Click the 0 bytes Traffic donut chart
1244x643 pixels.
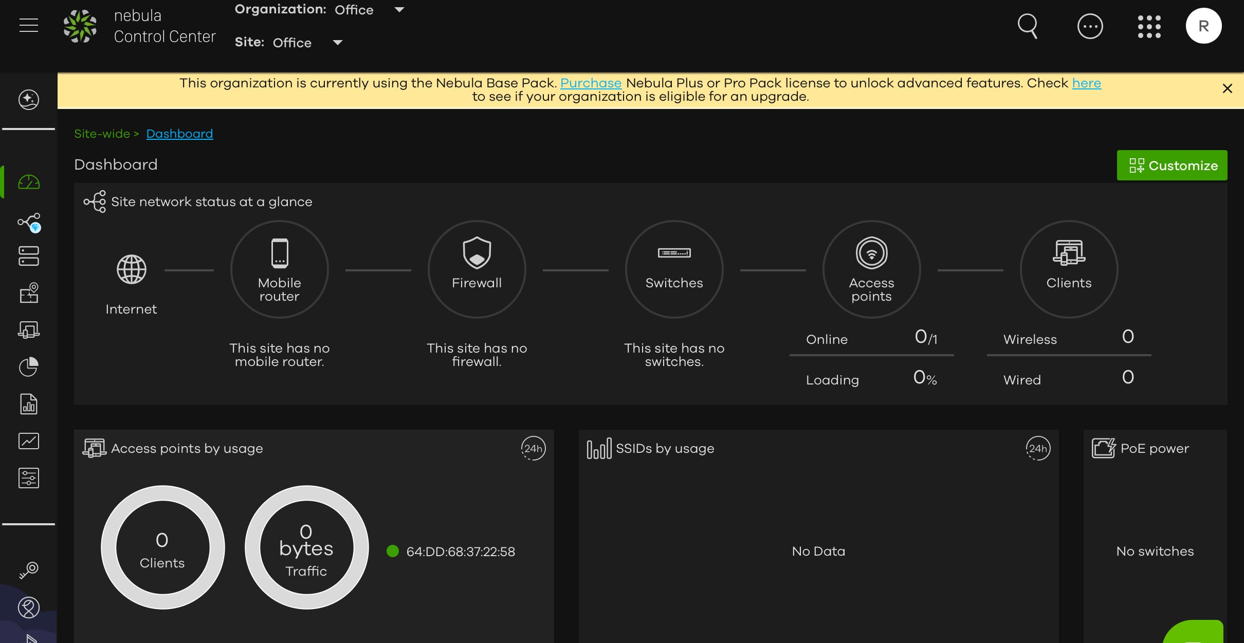tap(306, 548)
